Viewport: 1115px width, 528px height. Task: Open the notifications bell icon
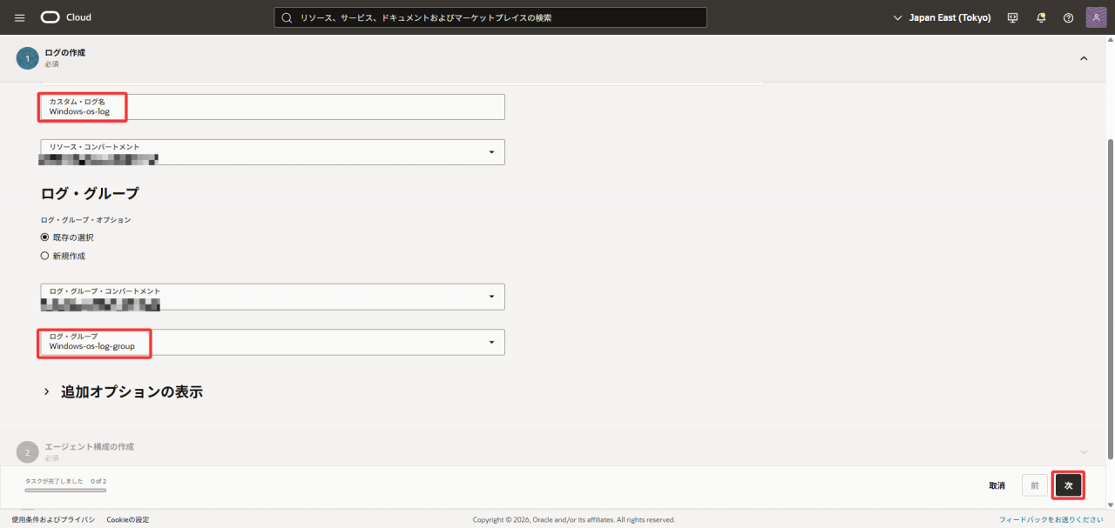tap(1041, 17)
